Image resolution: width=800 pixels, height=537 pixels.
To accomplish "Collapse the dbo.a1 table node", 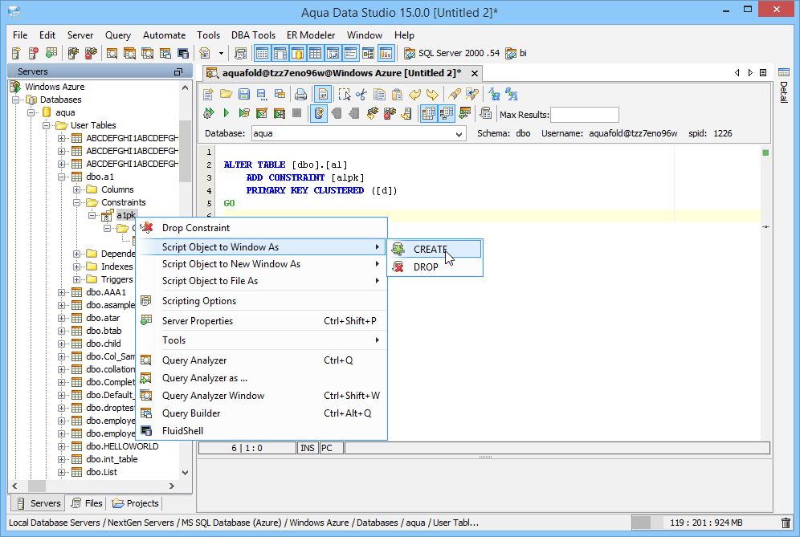I will [61, 177].
